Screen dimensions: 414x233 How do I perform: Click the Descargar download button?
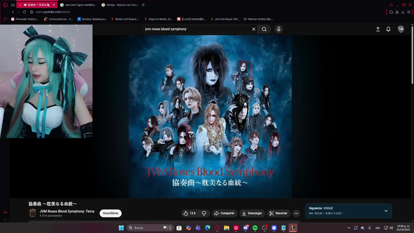[252, 213]
